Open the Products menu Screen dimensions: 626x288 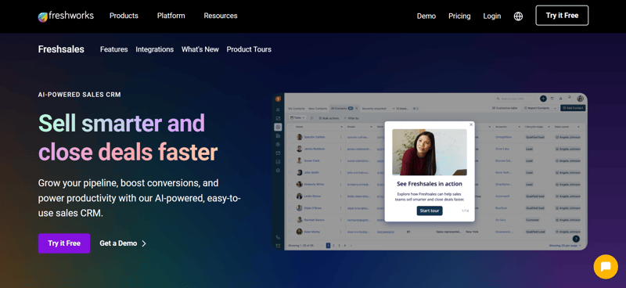tap(124, 16)
